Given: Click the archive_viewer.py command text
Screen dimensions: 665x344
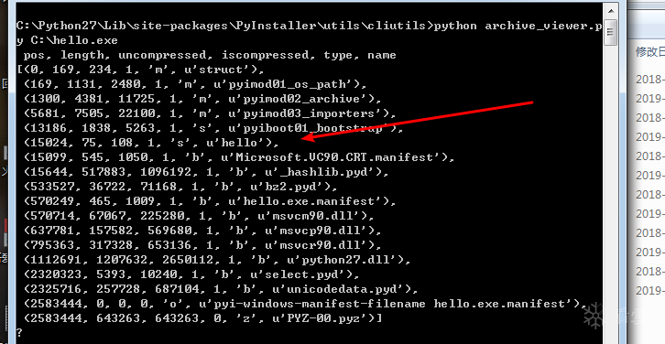Looking at the screenshot, I should coord(543,26).
